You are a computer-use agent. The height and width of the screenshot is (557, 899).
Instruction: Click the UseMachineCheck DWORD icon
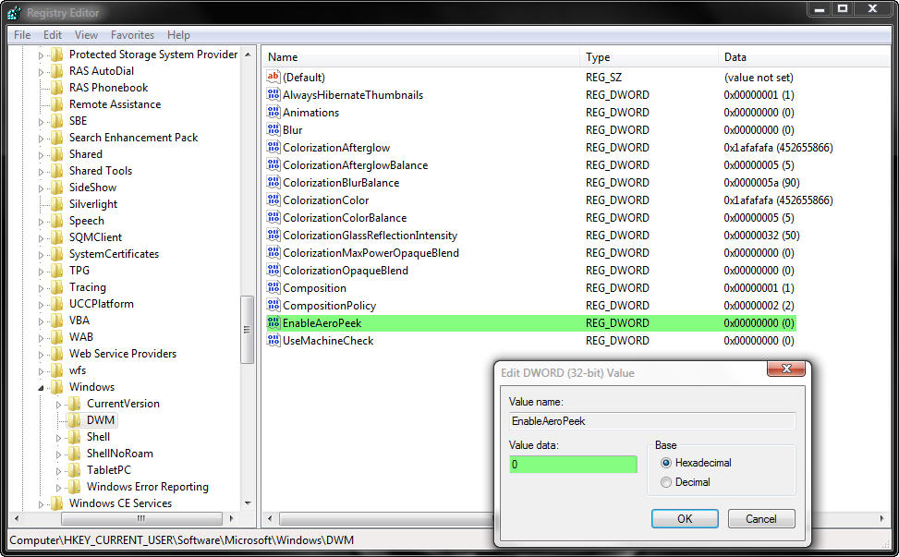pos(273,340)
